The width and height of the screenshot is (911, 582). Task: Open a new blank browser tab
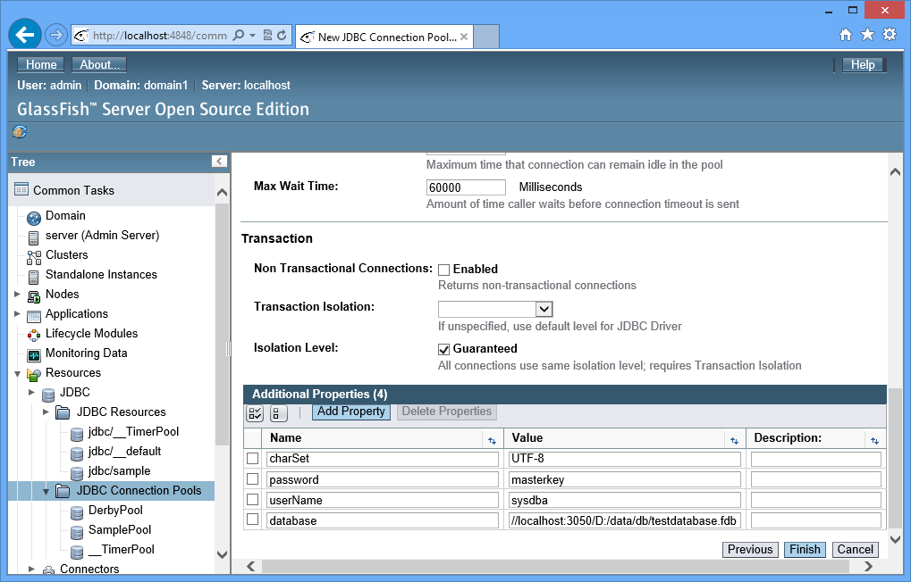coord(486,37)
